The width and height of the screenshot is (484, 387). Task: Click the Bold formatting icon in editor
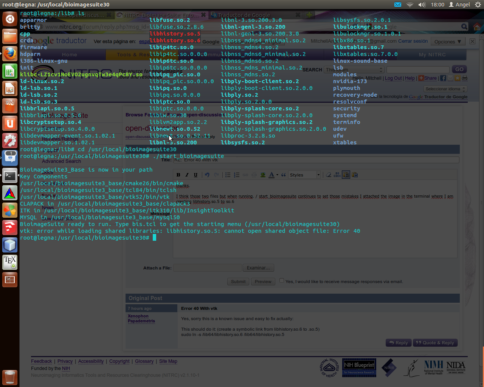click(178, 175)
